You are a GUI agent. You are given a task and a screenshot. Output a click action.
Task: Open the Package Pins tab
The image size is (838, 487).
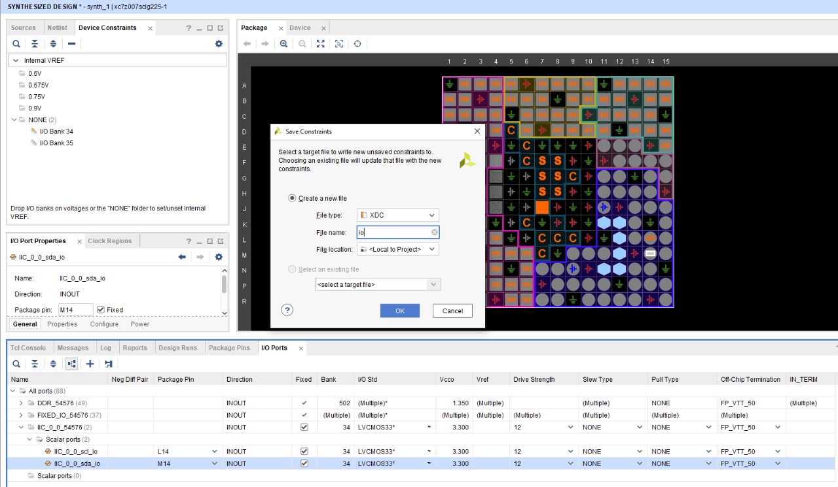pos(229,348)
